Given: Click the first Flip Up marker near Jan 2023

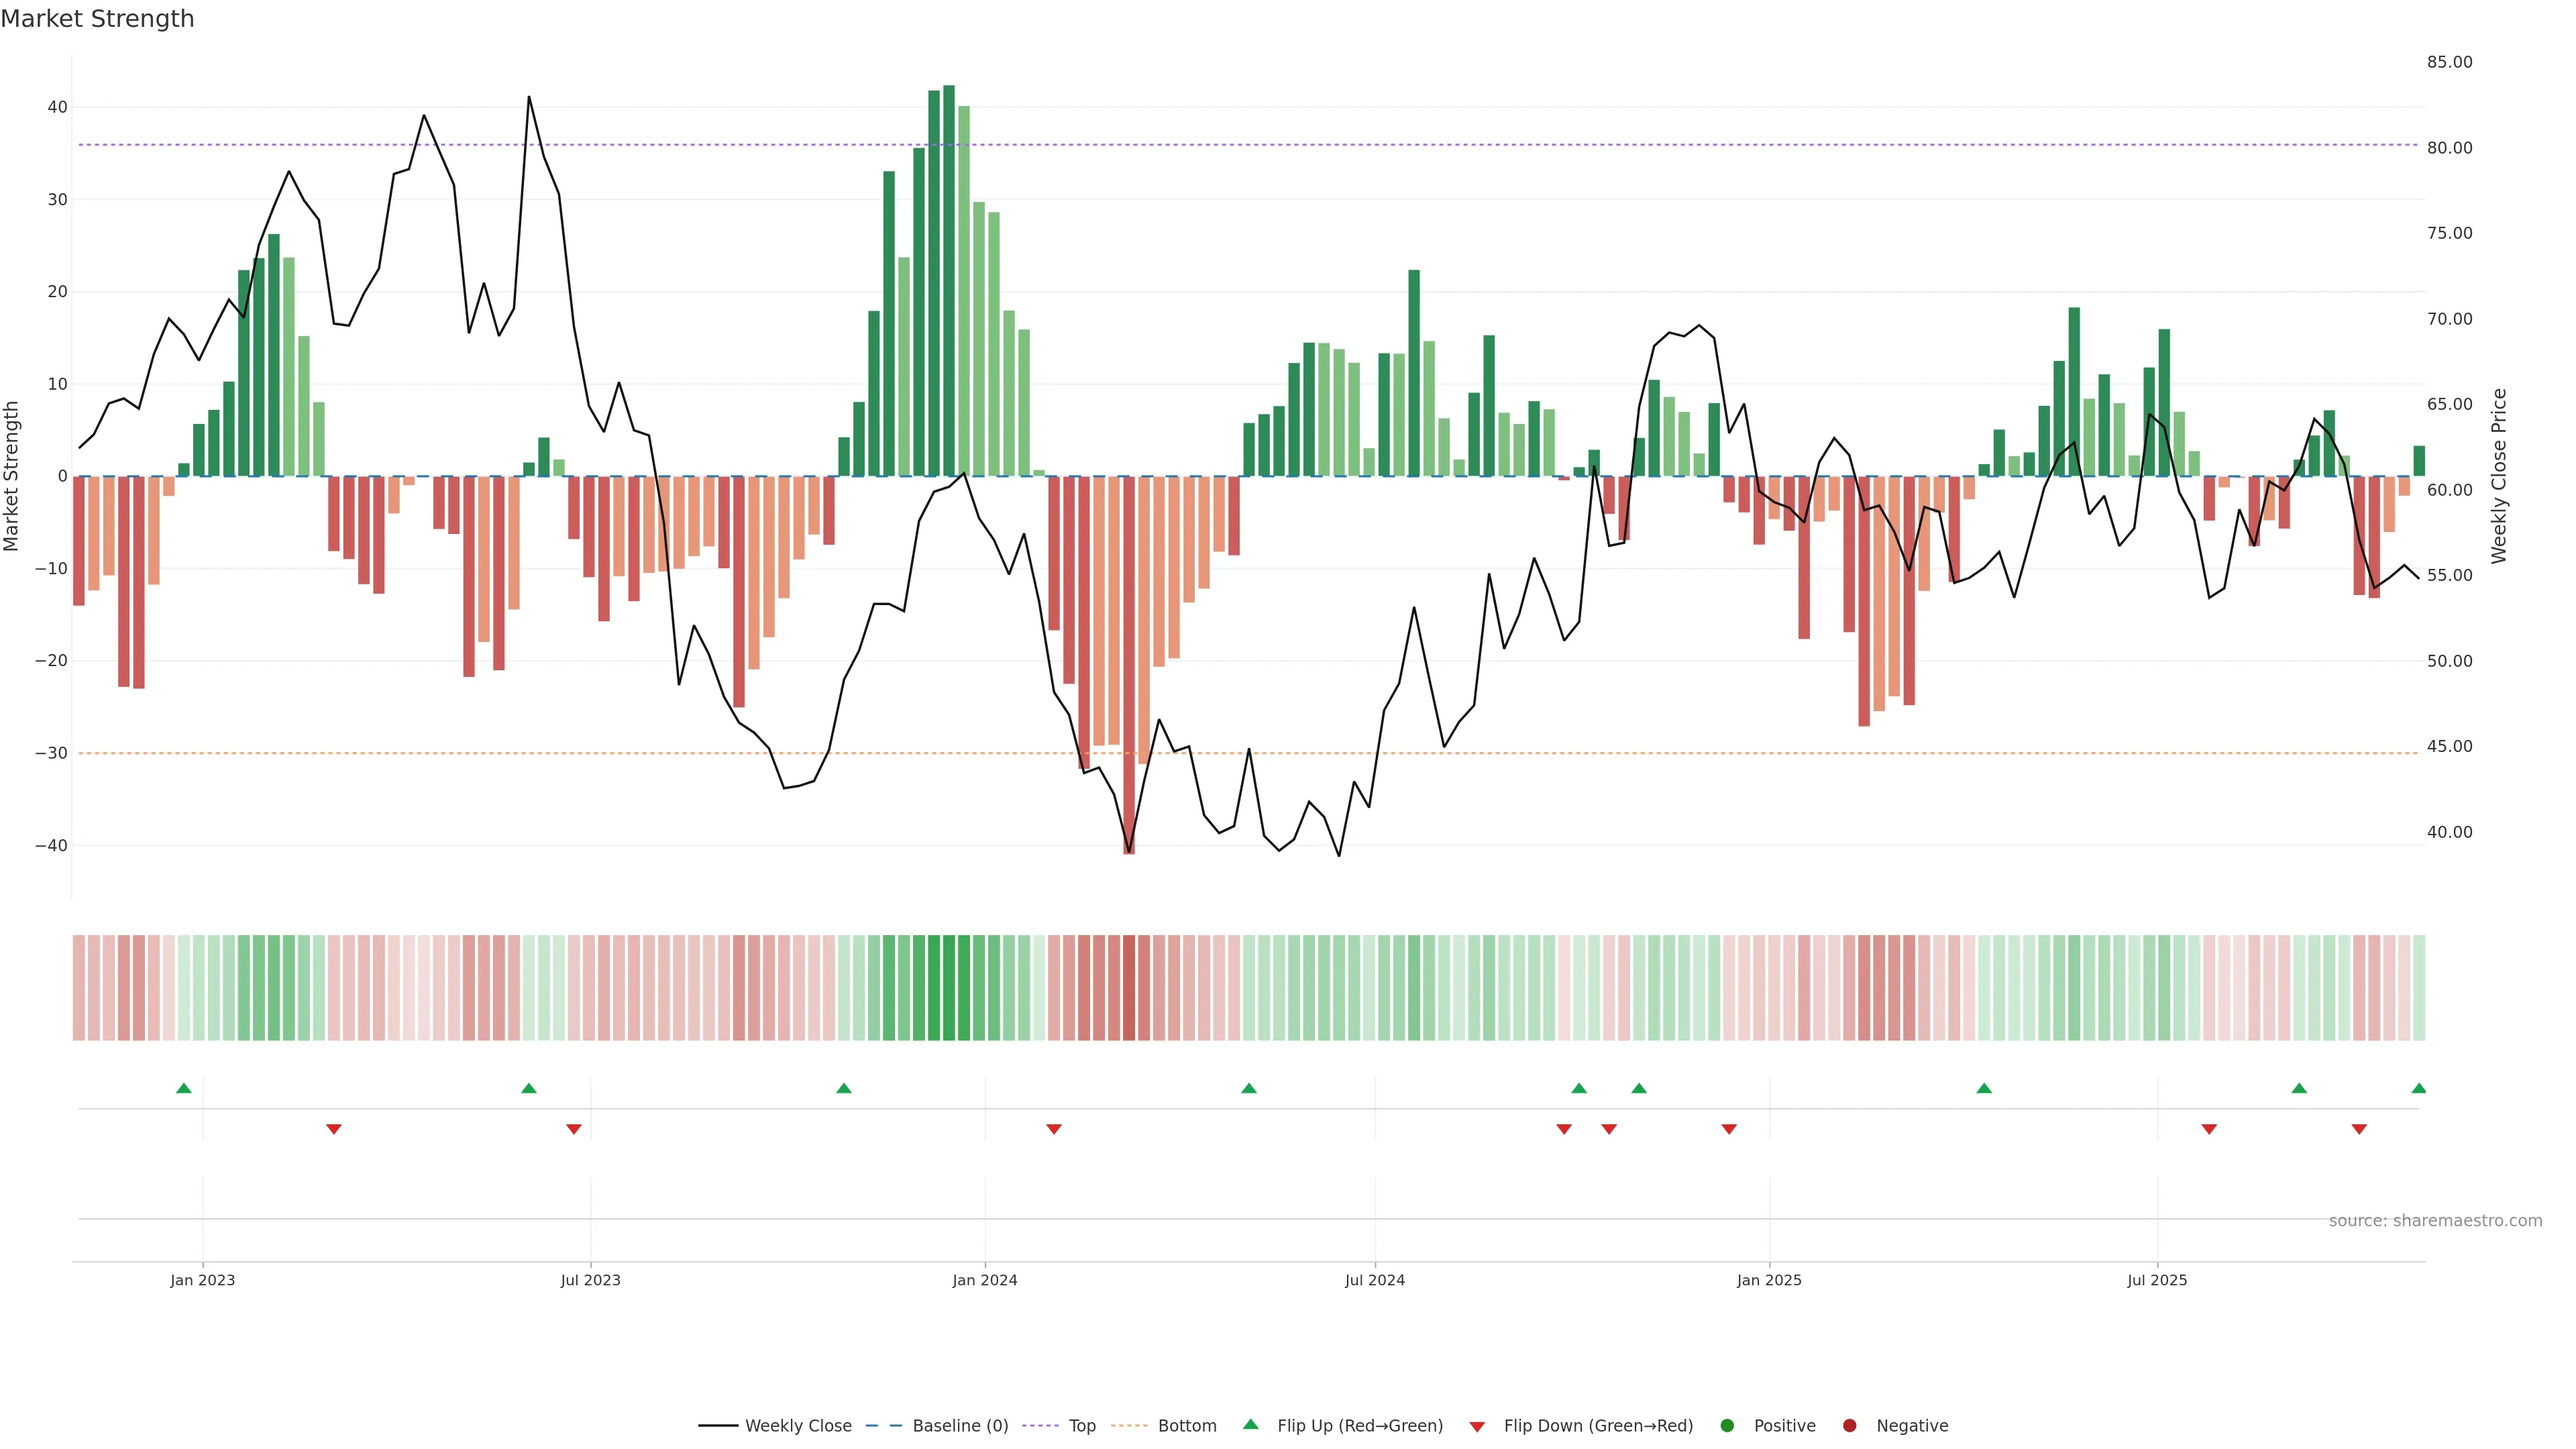Looking at the screenshot, I should (184, 1088).
